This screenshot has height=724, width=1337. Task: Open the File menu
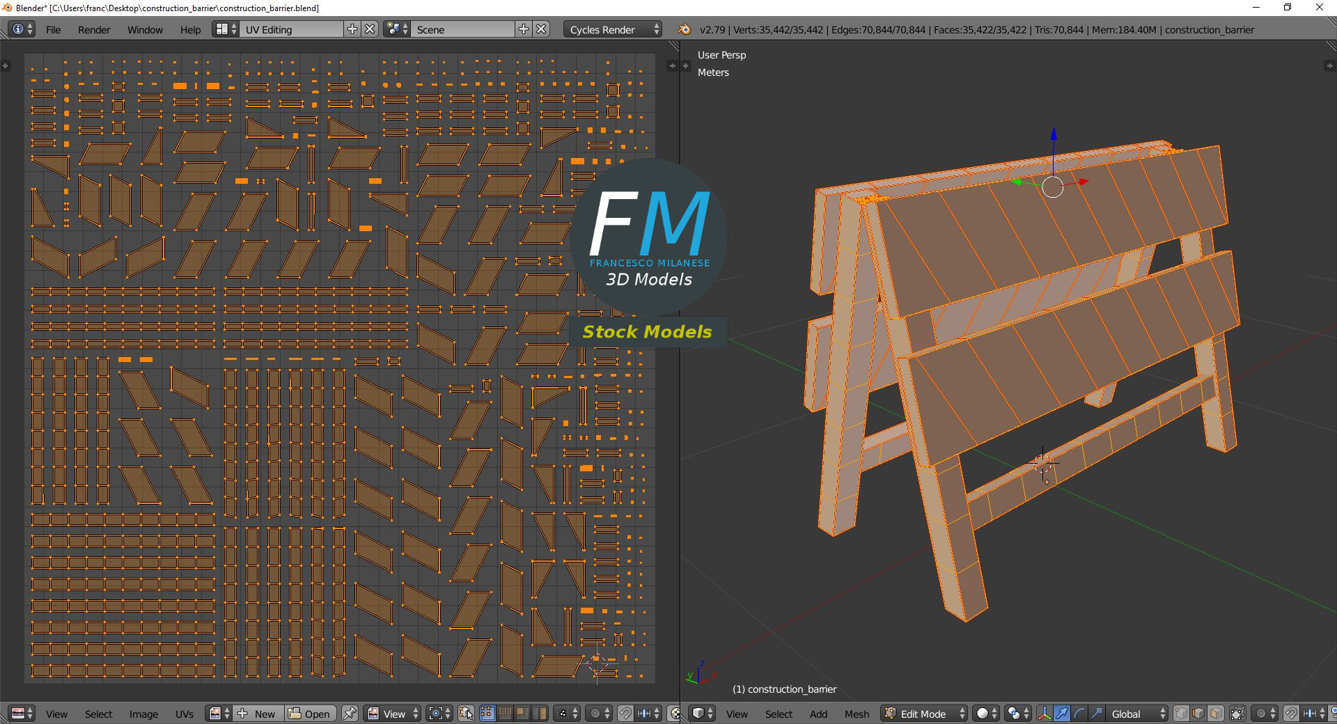pyautogui.click(x=54, y=30)
